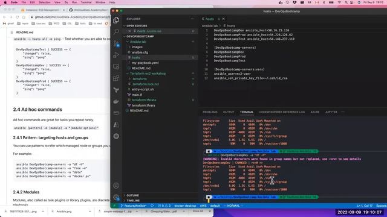Open macOS Spotlight search icon
Screen dimensions: 387x217
346,2
